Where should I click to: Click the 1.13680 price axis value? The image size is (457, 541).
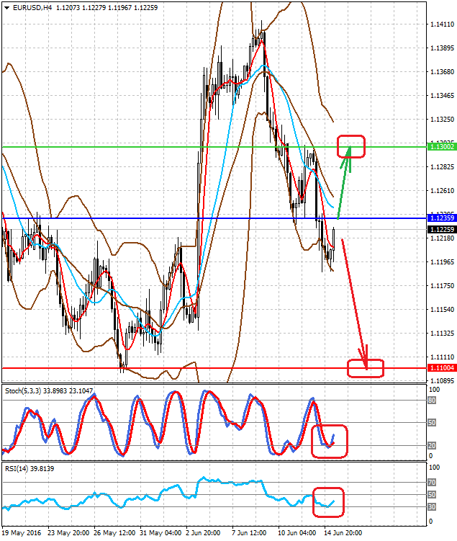[442, 72]
